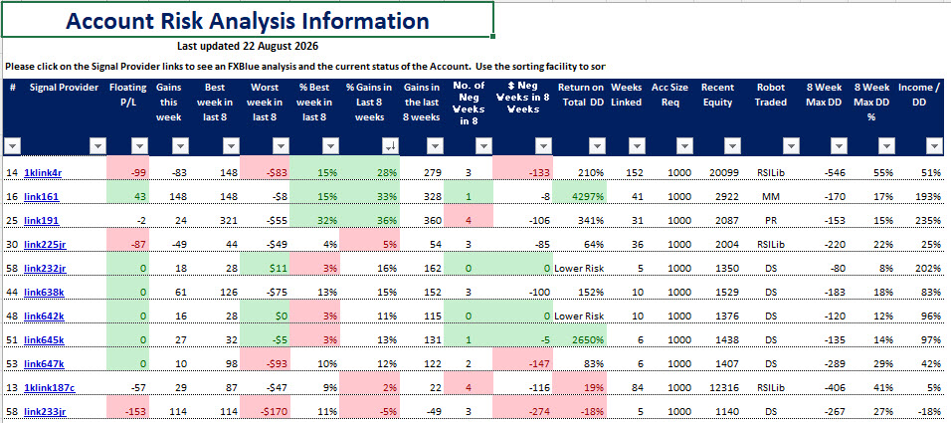The width and height of the screenshot is (951, 423).
Task: Select the 'Last updated 22 August 2026' cell
Action: [248, 46]
